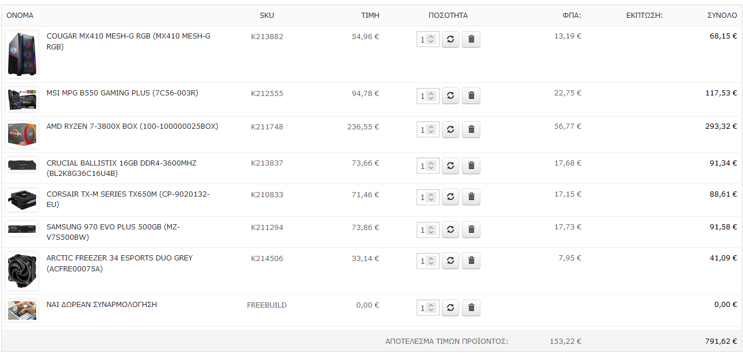This screenshot has height=353, width=743.
Task: Open CRUCIAL BALLISTIX 16GB DDR4-3600MHZ link
Action: pyautogui.click(x=121, y=168)
